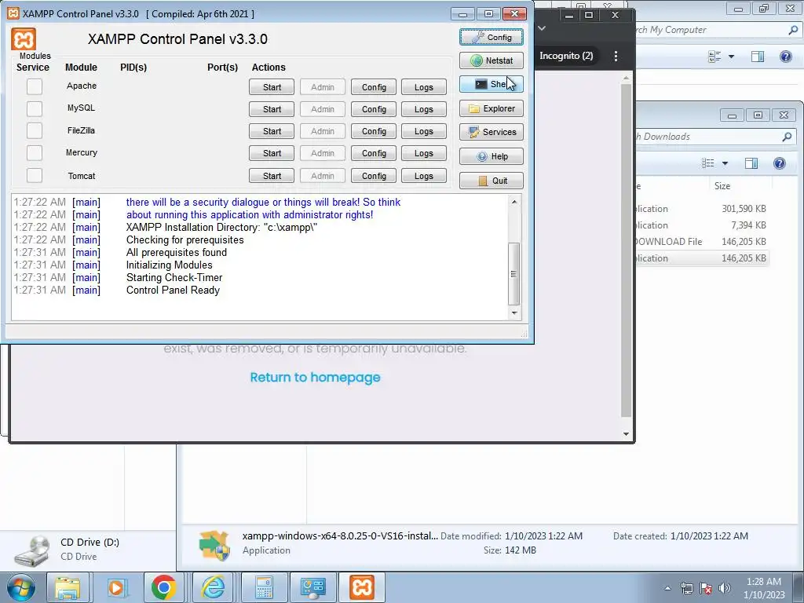Open Help in XAMPP panel
The image size is (804, 603).
click(x=492, y=156)
